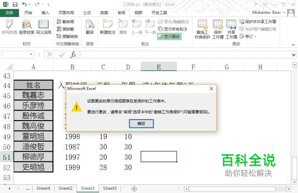Screen dimensions: 298x193
Task: Click 撤消工作表保护 unprotect sheet icon
Action: click(x=202, y=29)
